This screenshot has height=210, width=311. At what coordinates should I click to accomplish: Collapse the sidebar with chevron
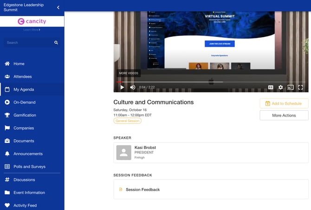tap(58, 7)
